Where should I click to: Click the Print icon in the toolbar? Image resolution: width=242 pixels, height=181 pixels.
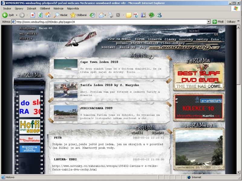[x=111, y=15]
